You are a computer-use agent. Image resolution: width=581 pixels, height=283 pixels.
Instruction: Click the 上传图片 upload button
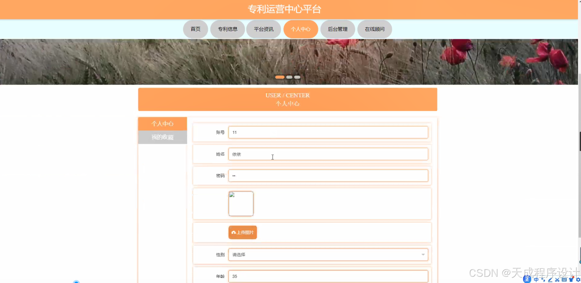coord(242,232)
